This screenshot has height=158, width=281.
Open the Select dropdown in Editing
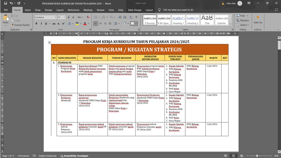pos(243,25)
